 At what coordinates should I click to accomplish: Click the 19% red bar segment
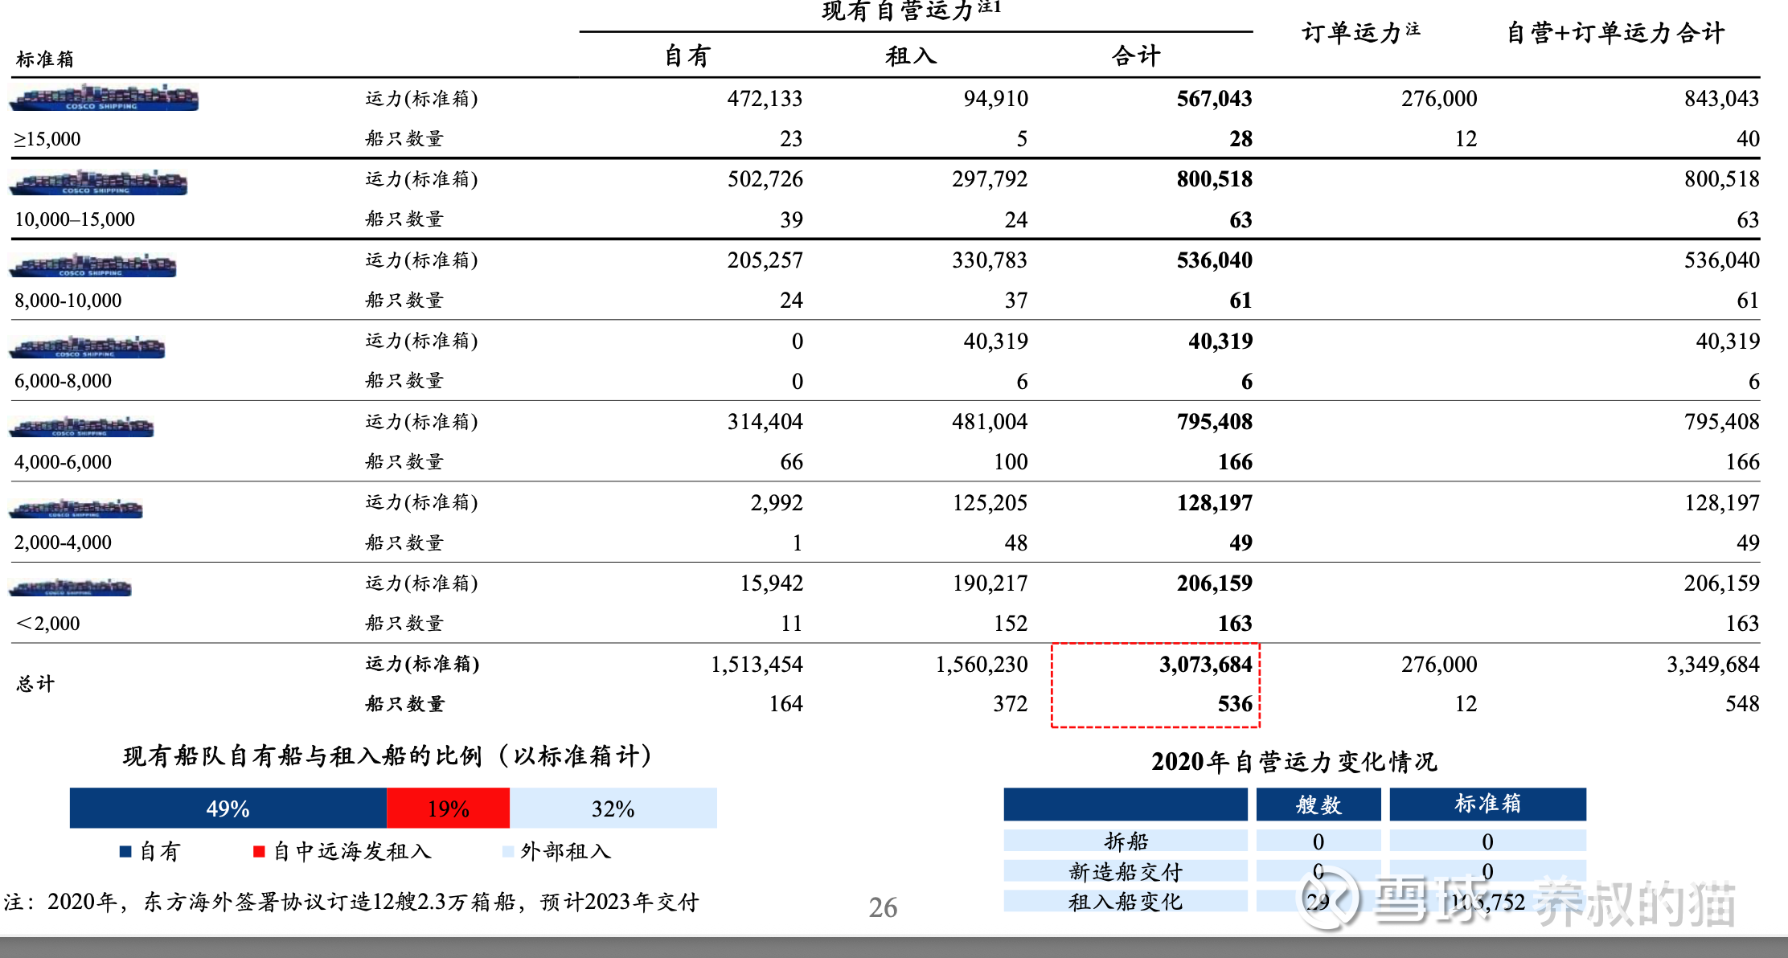click(448, 809)
